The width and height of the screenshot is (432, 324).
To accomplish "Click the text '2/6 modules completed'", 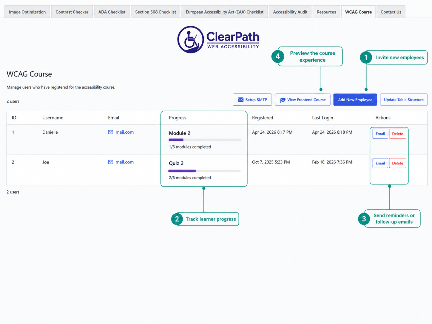I will tap(190, 178).
